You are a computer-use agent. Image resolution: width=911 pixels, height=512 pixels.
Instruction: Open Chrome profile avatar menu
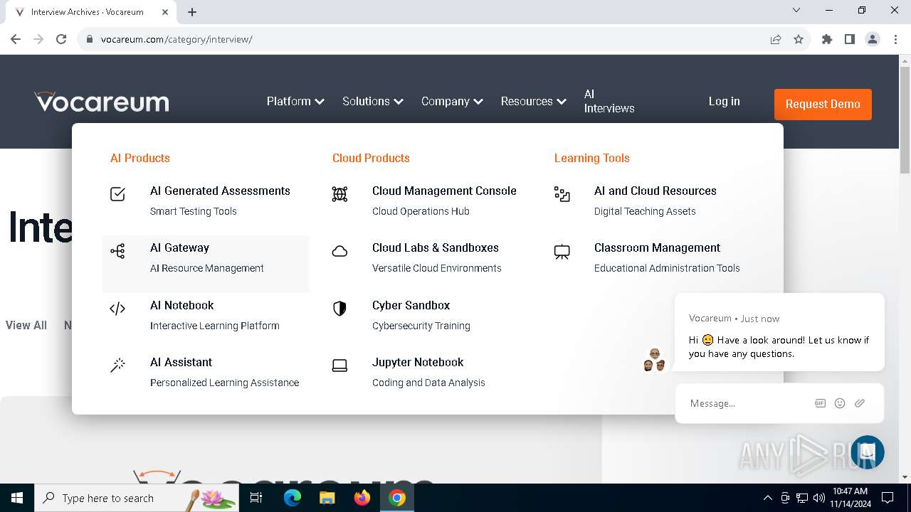click(873, 39)
